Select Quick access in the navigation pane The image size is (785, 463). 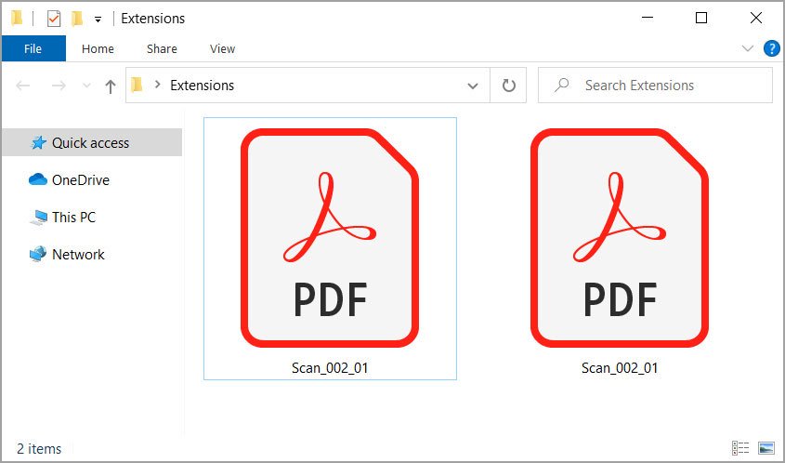tap(92, 143)
